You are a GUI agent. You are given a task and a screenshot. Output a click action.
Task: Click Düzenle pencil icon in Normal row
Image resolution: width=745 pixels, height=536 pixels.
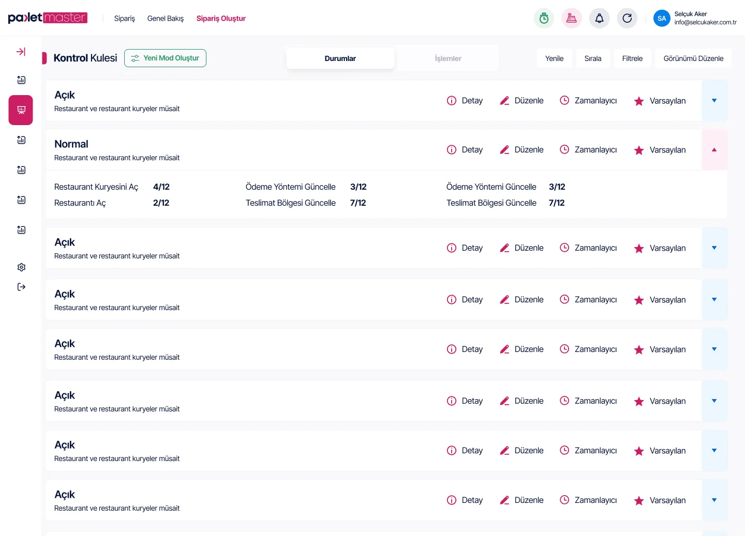[504, 150]
